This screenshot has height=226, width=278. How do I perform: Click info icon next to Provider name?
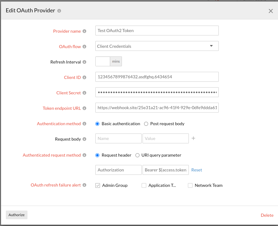tap(85, 31)
